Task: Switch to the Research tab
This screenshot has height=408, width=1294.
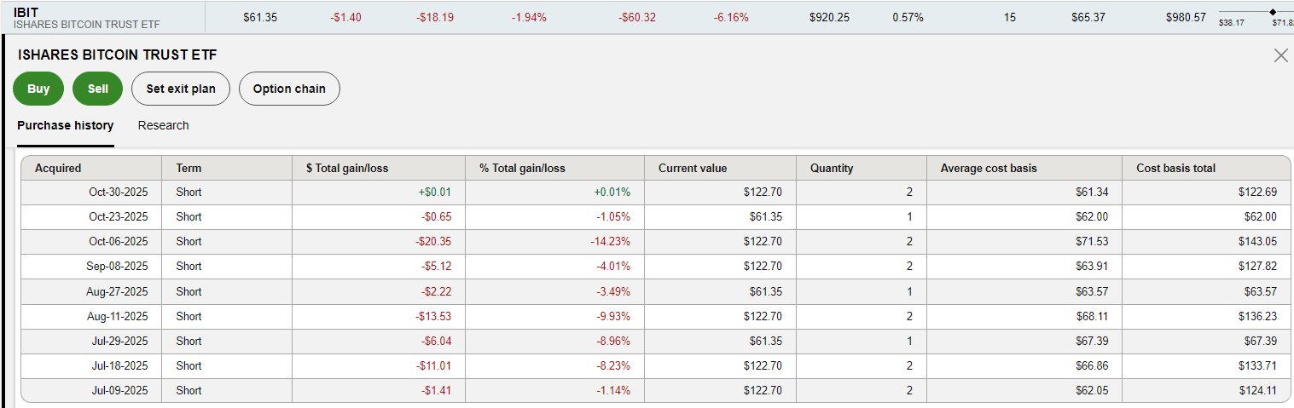Action: [163, 125]
